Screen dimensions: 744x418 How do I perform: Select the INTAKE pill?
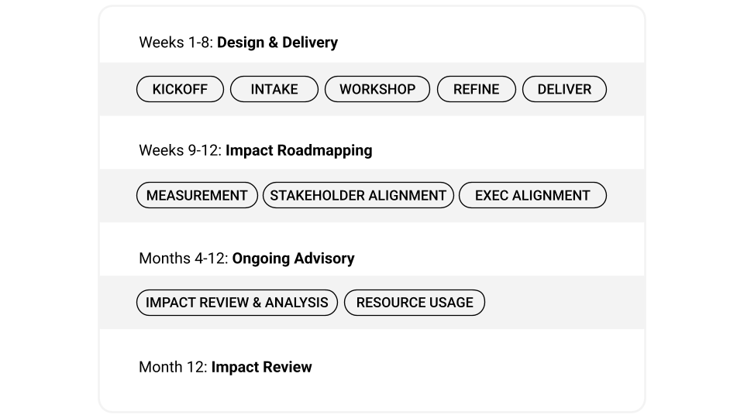click(x=274, y=89)
